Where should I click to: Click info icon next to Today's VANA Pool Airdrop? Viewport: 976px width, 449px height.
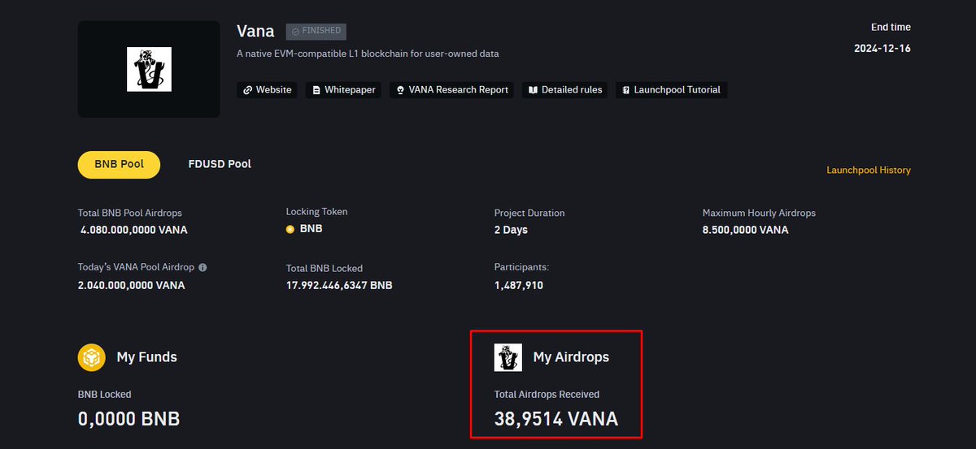point(203,267)
